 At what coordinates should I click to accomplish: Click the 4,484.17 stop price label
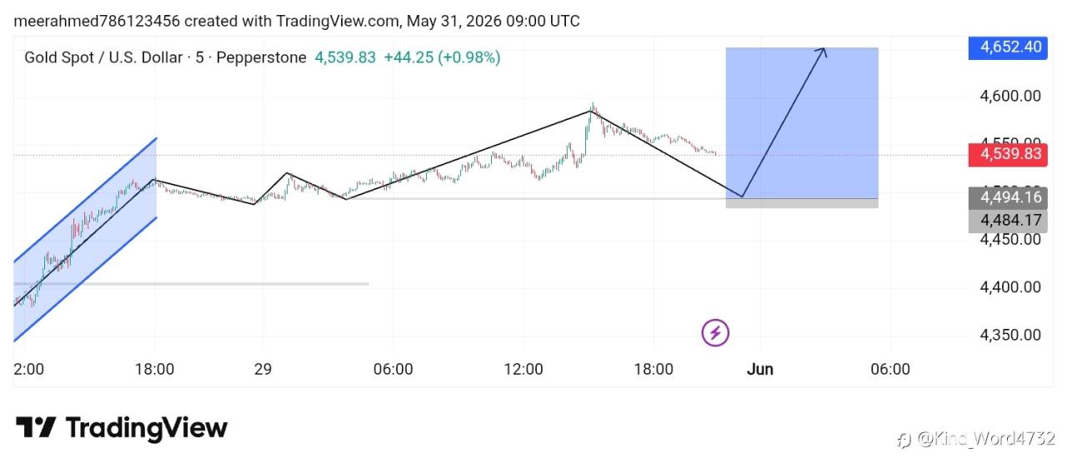tap(1007, 221)
